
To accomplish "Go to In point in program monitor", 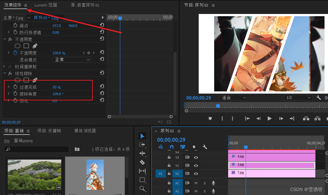I will [247, 119].
